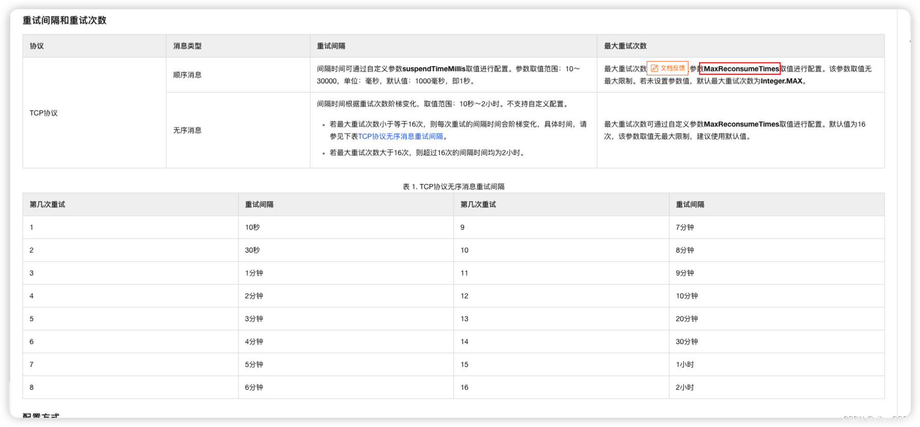Click the 重试间隔和重试次数 heading

click(x=65, y=20)
